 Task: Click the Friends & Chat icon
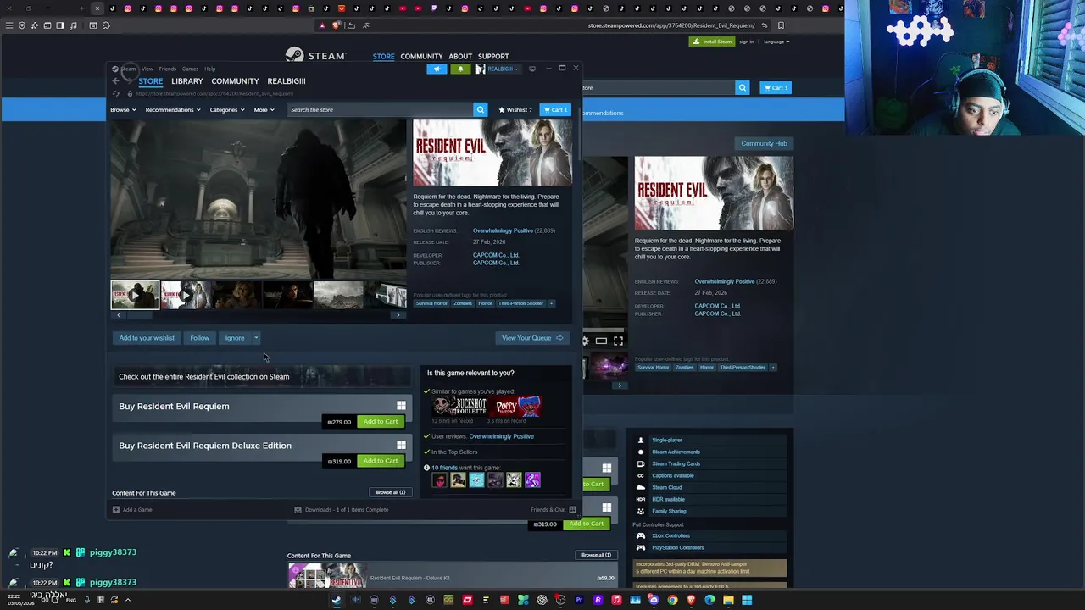[572, 510]
